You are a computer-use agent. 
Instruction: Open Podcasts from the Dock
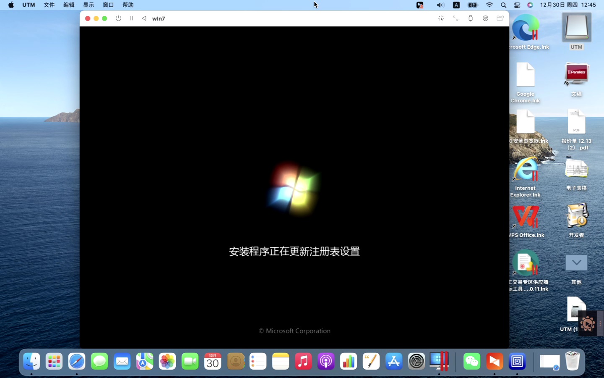[326, 361]
